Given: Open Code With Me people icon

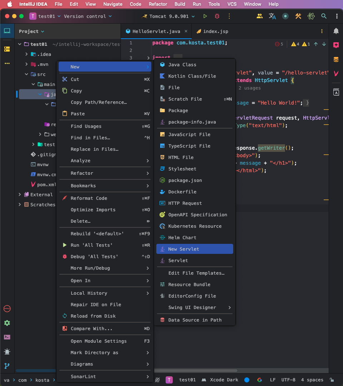Looking at the screenshot, I should [259, 16].
